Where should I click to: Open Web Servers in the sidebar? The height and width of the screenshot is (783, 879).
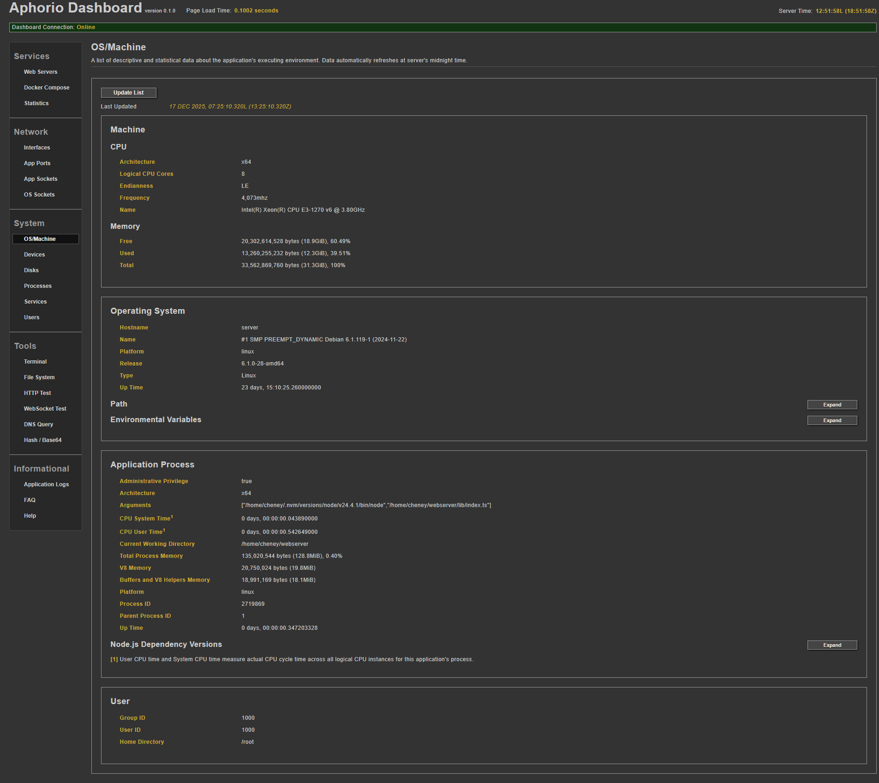click(41, 72)
